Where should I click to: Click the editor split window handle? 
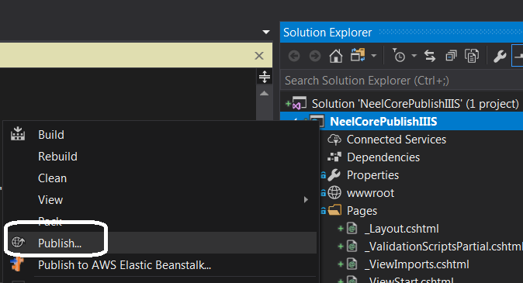coord(265,77)
